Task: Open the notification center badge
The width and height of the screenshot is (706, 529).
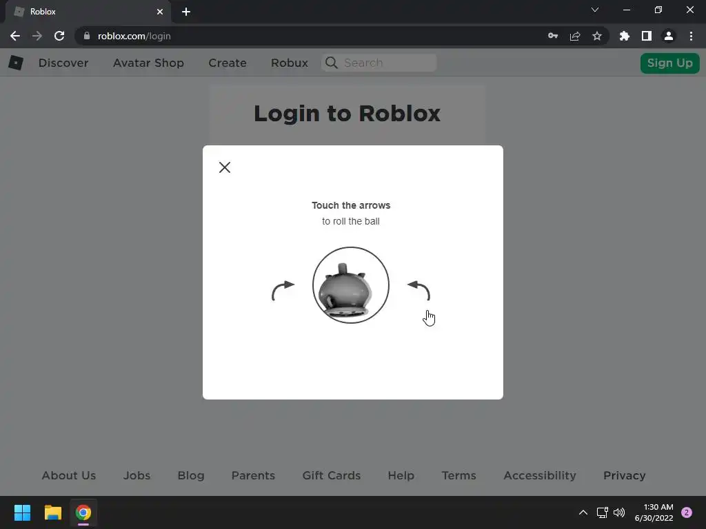Action: click(687, 512)
